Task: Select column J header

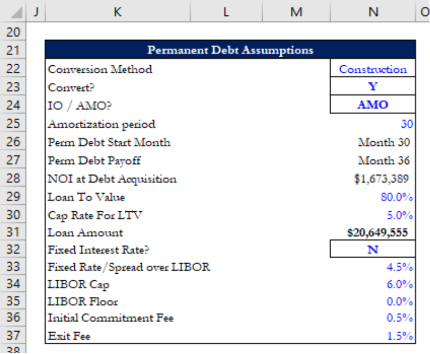Action: pos(36,11)
